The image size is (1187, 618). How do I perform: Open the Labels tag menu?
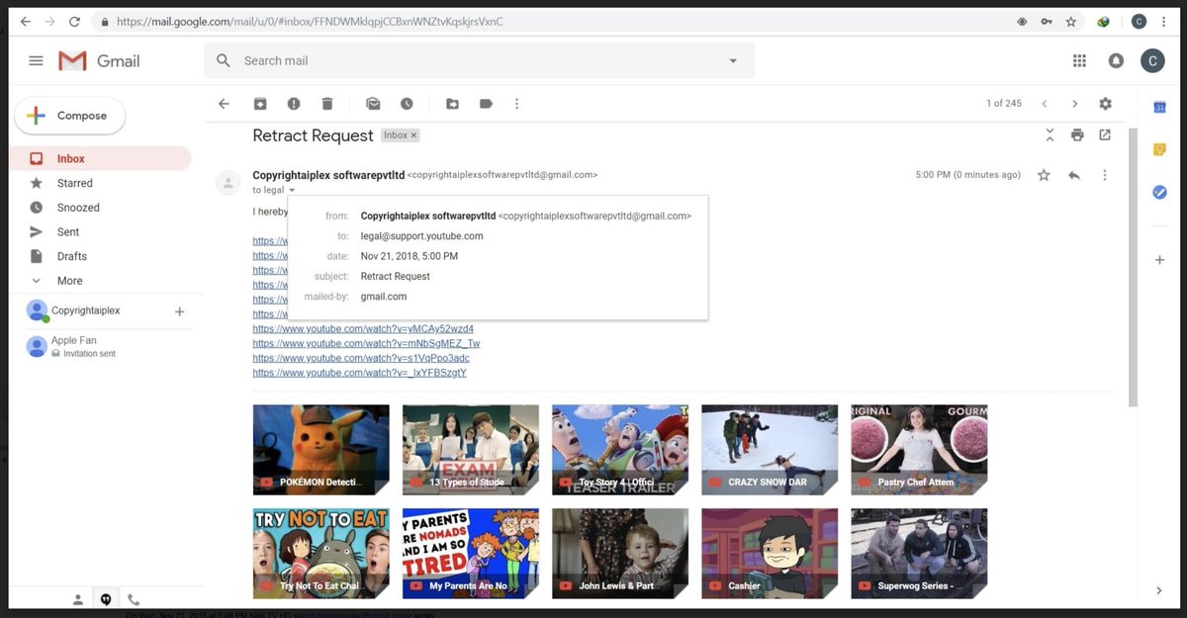(x=486, y=104)
